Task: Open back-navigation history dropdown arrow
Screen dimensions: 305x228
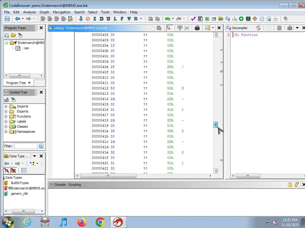Action: tap(23, 19)
